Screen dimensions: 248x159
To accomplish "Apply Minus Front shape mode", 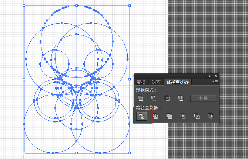I will click(x=154, y=98).
